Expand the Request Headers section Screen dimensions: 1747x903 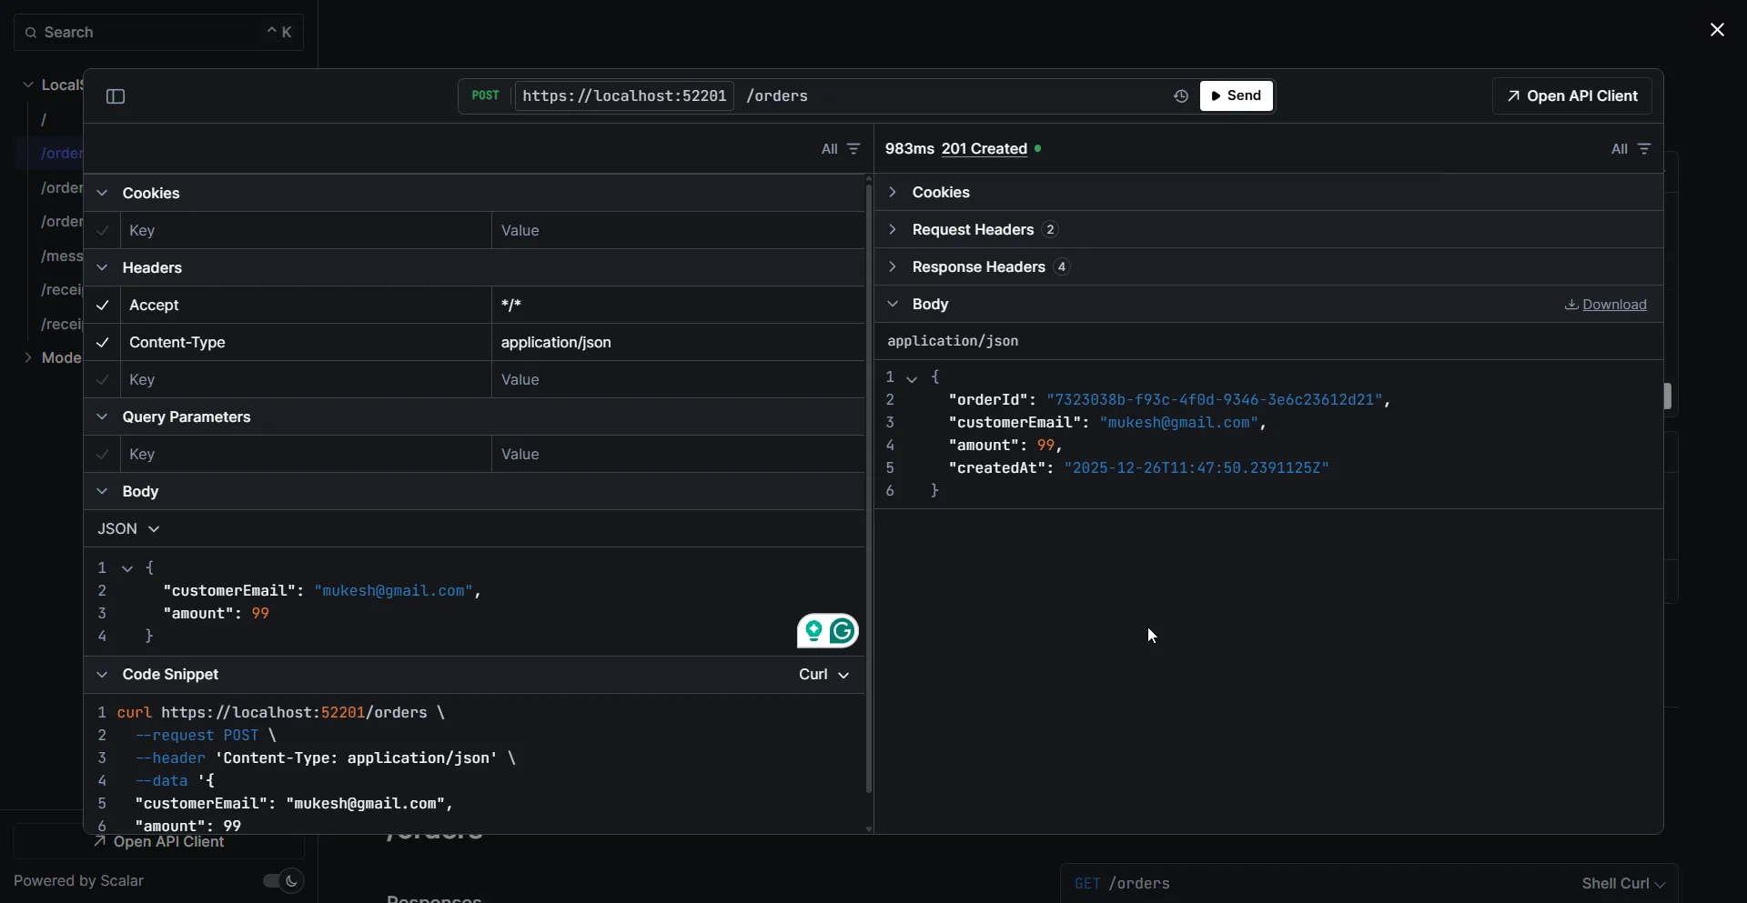point(893,229)
